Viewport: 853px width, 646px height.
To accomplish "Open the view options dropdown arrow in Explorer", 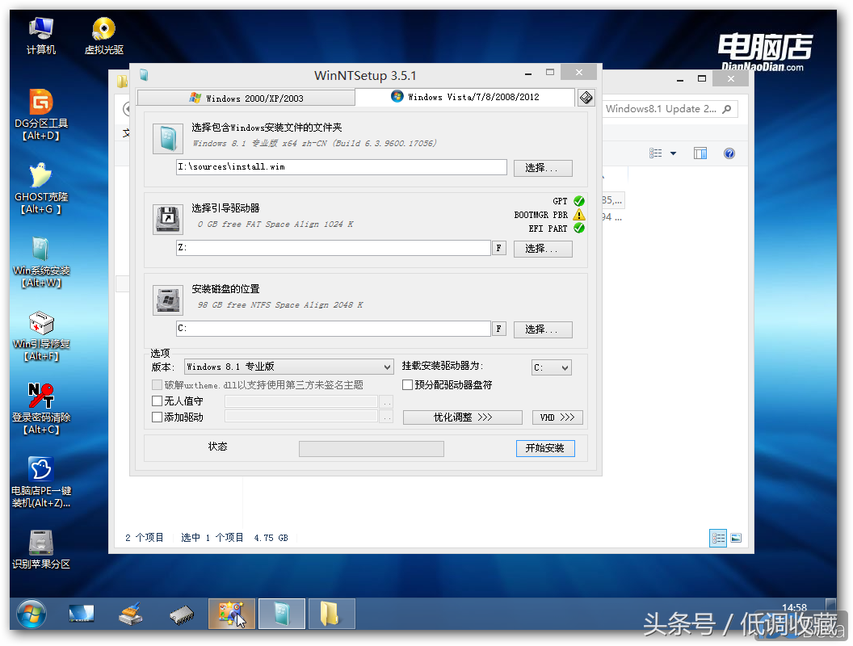I will click(x=673, y=153).
